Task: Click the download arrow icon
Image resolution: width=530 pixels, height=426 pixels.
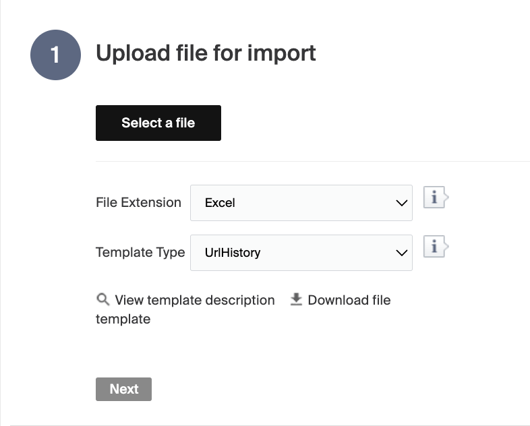Action: click(x=296, y=299)
